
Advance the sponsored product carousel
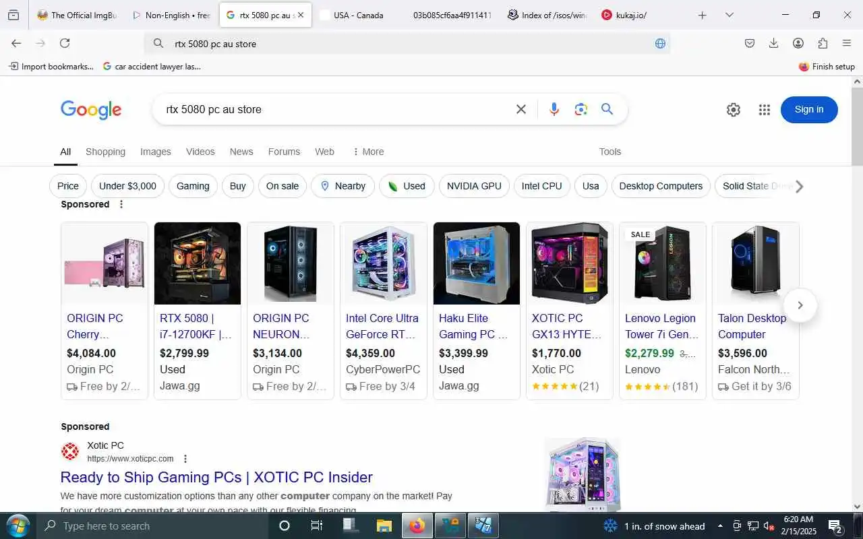pyautogui.click(x=800, y=305)
